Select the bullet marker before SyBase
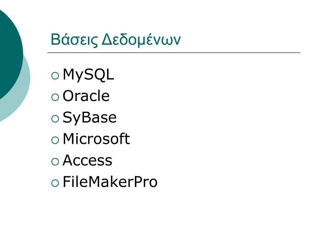Viewport: 316px width, 237px height. tap(55, 119)
